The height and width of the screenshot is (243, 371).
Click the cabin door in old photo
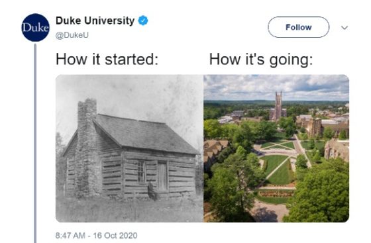pos(162,176)
